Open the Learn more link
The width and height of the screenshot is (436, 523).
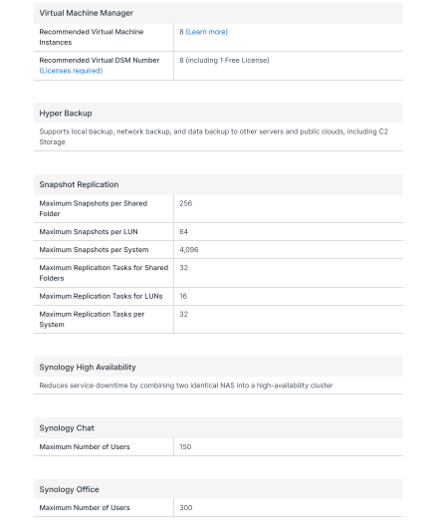207,32
